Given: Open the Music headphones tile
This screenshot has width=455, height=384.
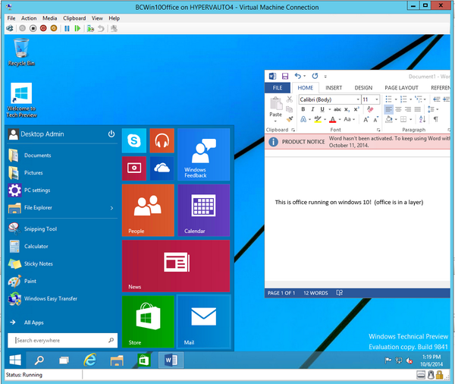Looking at the screenshot, I should coord(162,140).
